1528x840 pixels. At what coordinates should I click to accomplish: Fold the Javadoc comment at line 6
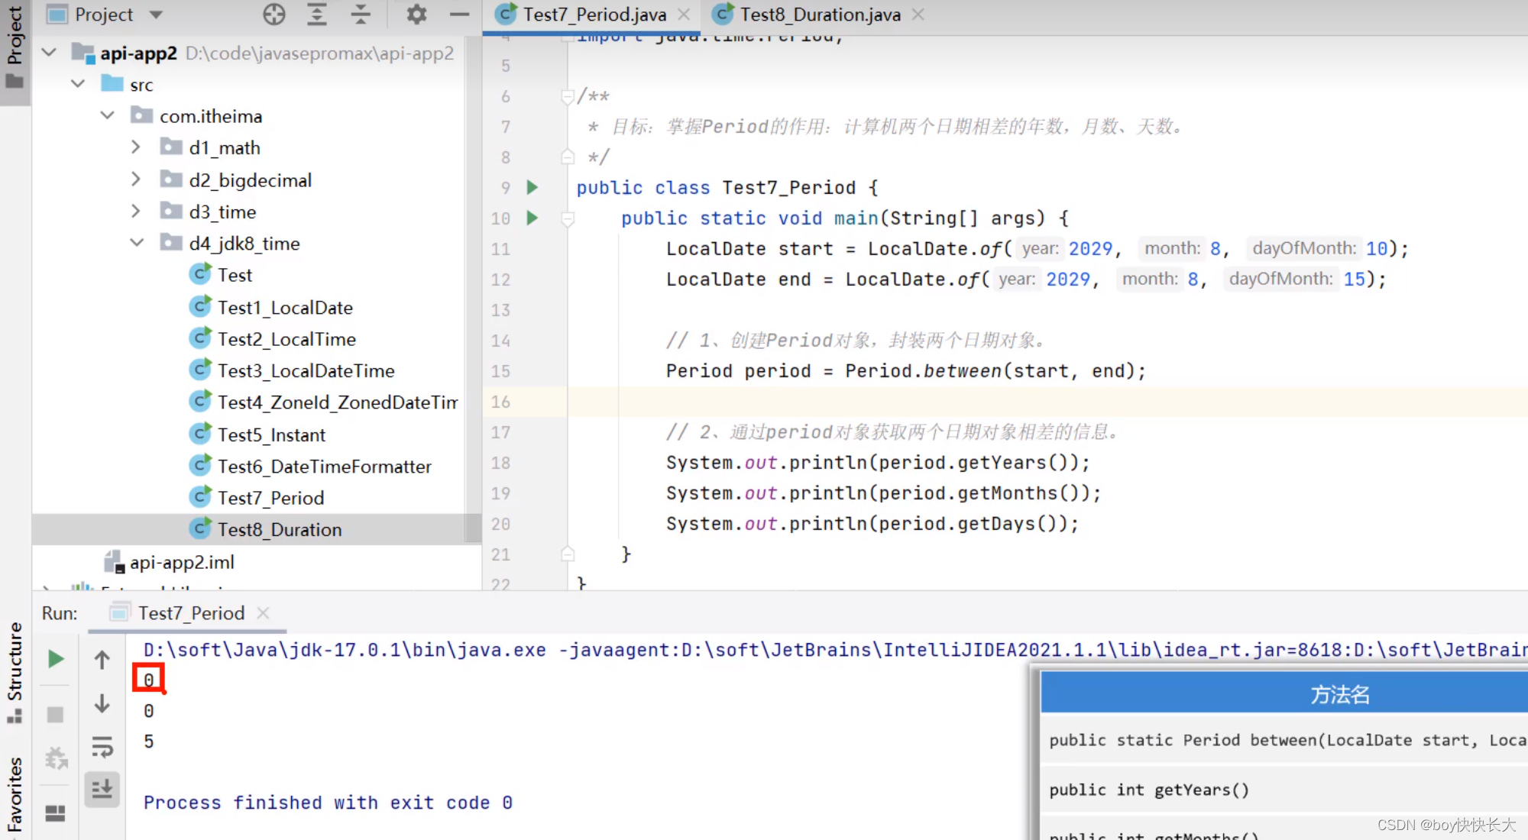[x=568, y=96]
